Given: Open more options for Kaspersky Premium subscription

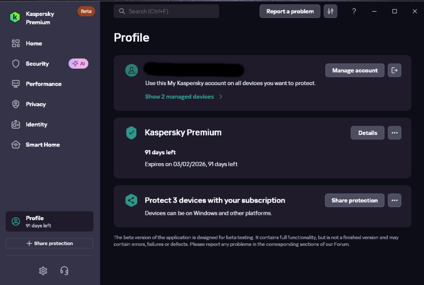Looking at the screenshot, I should pos(394,133).
